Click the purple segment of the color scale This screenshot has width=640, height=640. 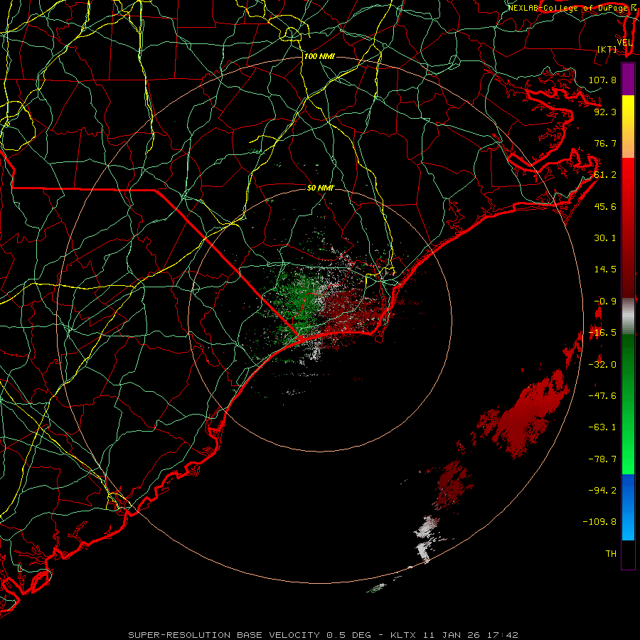pyautogui.click(x=628, y=79)
